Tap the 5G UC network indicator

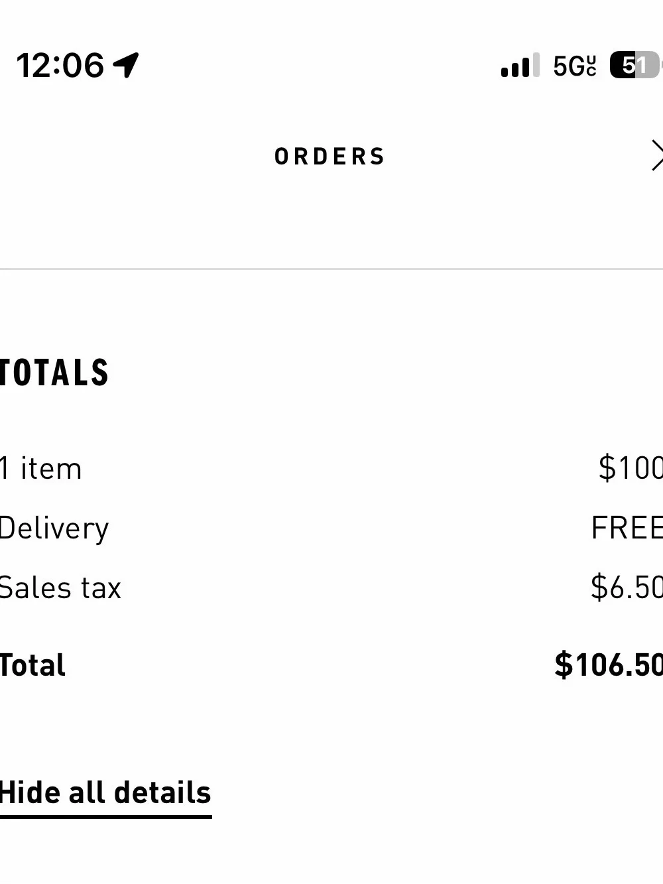coord(575,66)
